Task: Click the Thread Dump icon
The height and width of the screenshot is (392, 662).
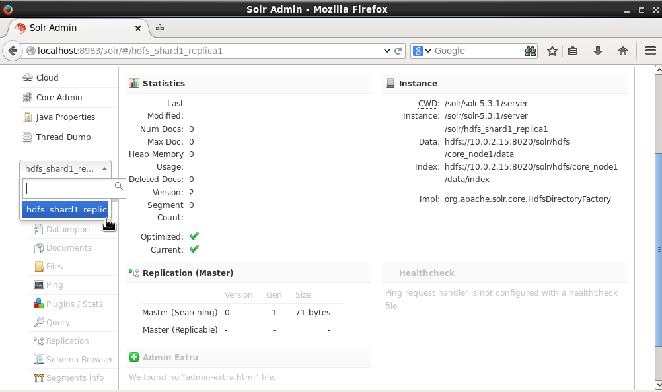Action: pyautogui.click(x=28, y=137)
